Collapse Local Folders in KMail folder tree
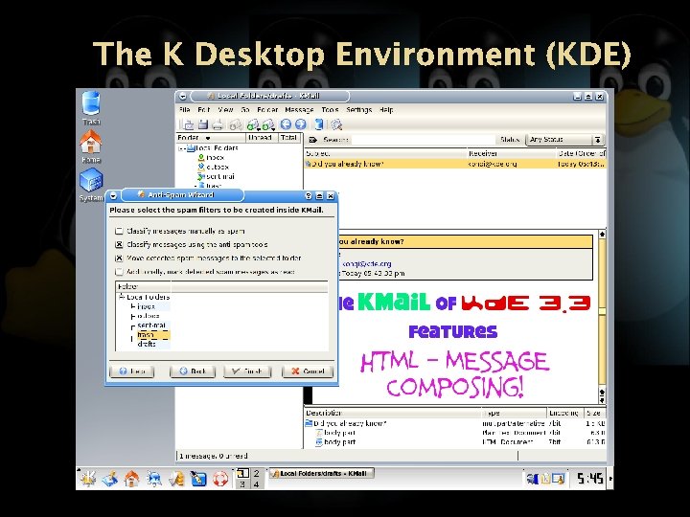The height and width of the screenshot is (517, 690). coord(181,148)
